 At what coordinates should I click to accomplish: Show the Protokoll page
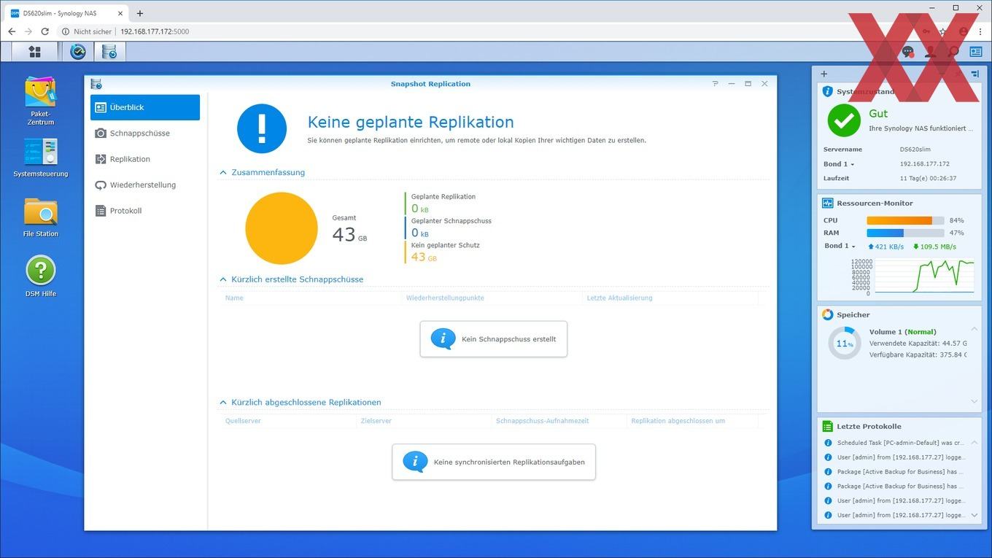click(x=145, y=211)
